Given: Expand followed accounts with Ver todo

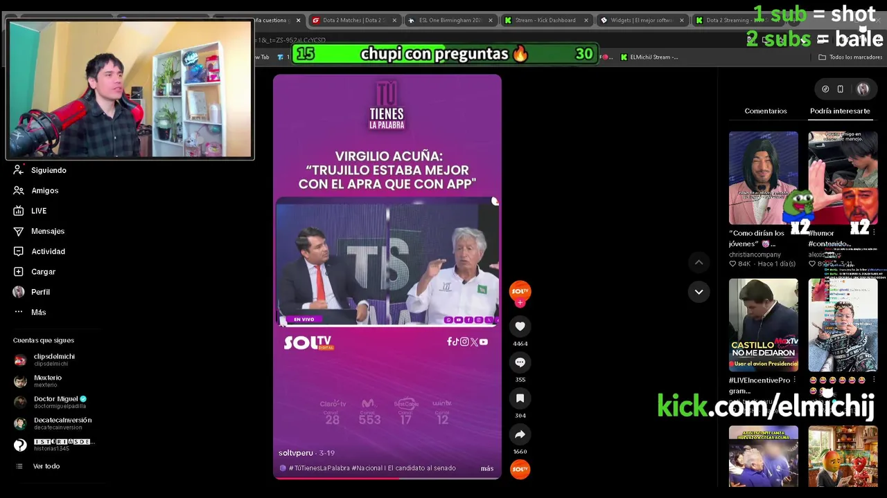Looking at the screenshot, I should pyautogui.click(x=37, y=466).
